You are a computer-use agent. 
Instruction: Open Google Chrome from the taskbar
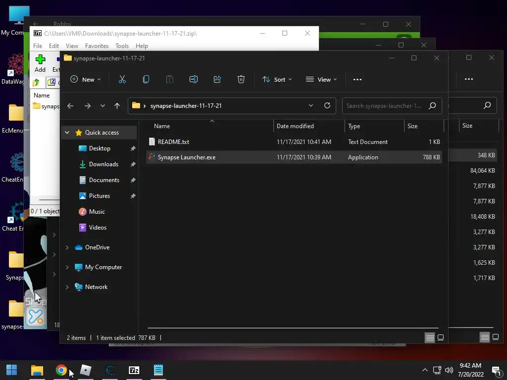coord(61,370)
